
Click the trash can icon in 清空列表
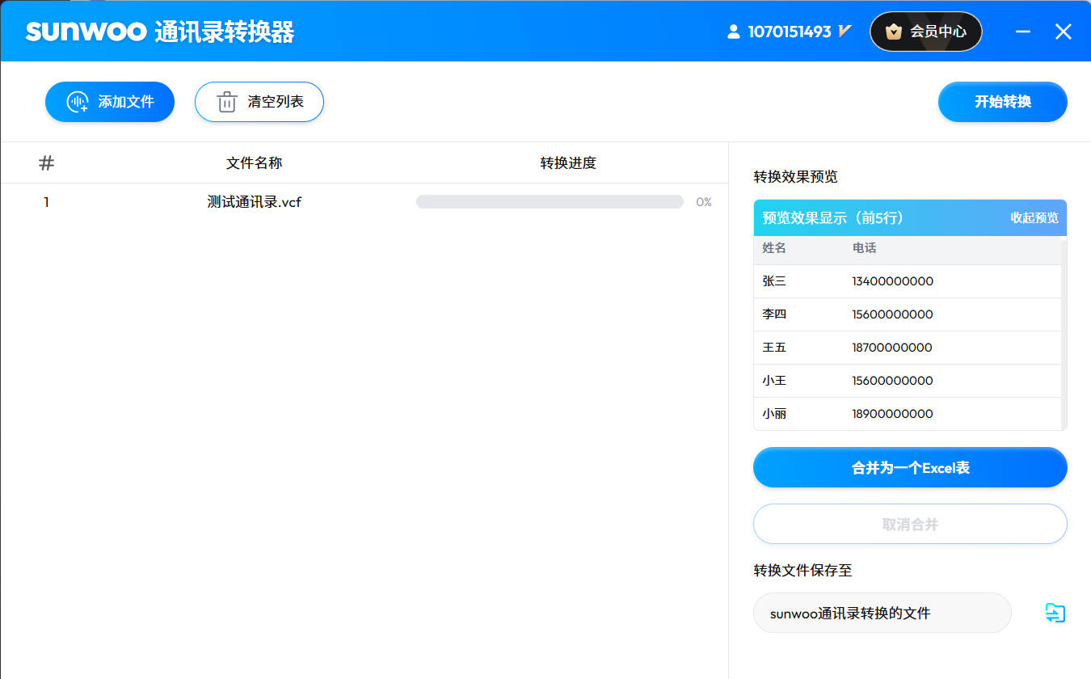tap(227, 102)
